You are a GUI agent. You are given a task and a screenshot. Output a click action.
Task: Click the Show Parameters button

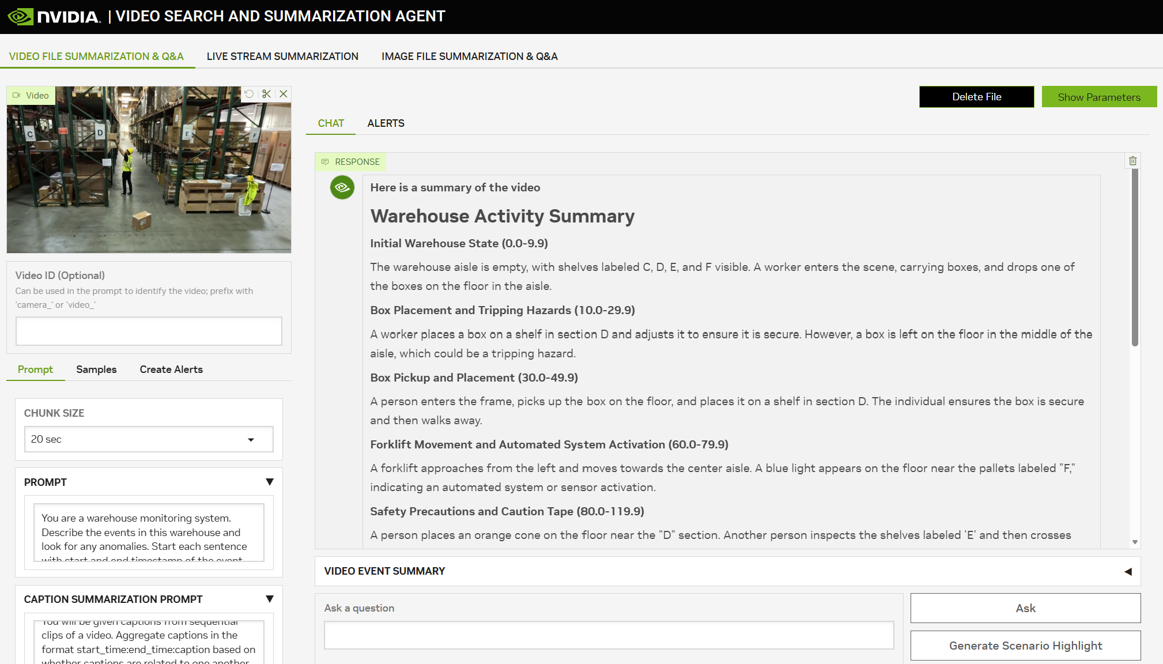pyautogui.click(x=1098, y=97)
